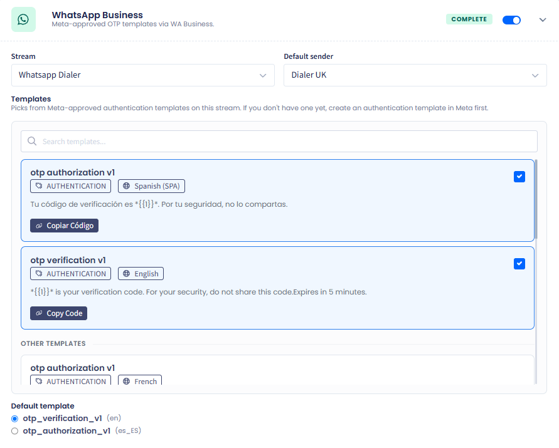Click the Copy Code button
Screen dimensions: 559x448
point(59,313)
